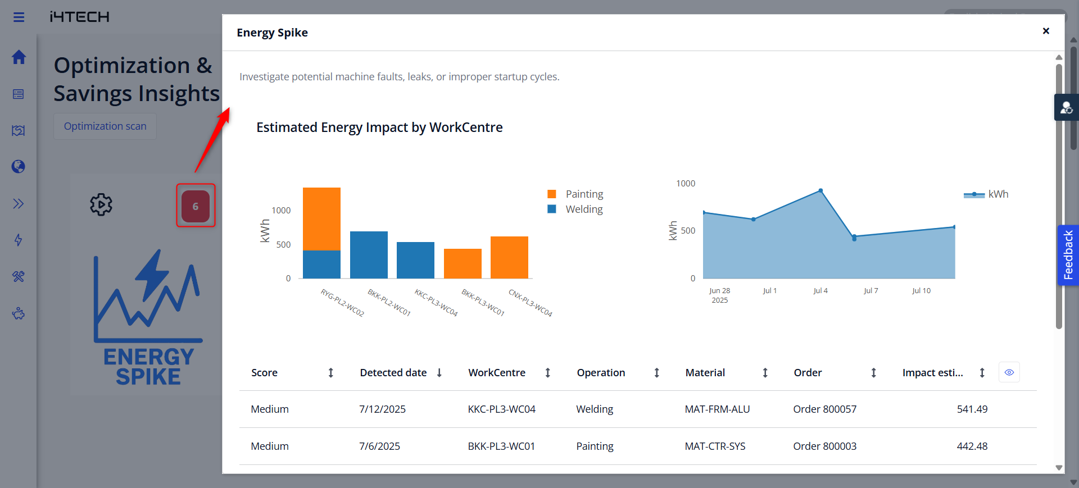This screenshot has height=488, width=1079.
Task: Click the gear play settings icon
Action: click(x=101, y=205)
